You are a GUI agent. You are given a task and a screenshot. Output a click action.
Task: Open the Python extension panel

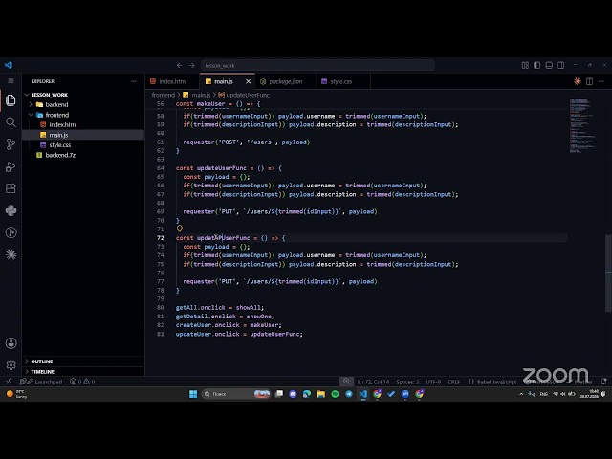(11, 210)
